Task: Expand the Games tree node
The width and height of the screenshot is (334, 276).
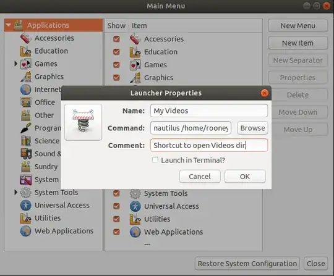Action: [x=15, y=64]
